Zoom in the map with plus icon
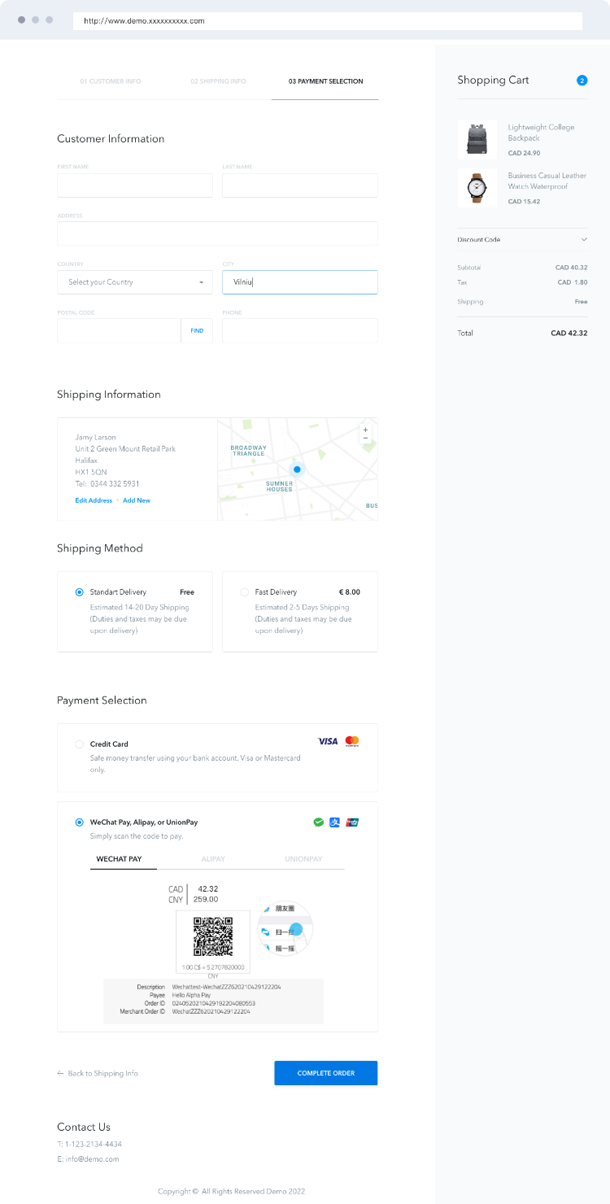The width and height of the screenshot is (610, 1204). [365, 430]
